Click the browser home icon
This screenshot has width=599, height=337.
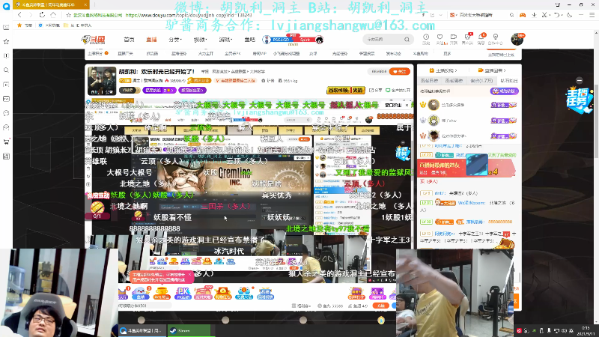tap(53, 15)
